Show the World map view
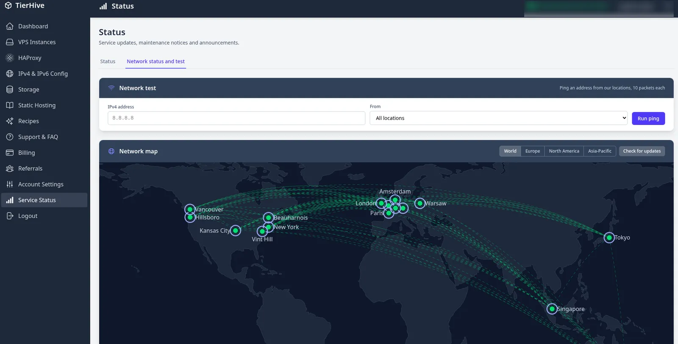 (x=510, y=151)
